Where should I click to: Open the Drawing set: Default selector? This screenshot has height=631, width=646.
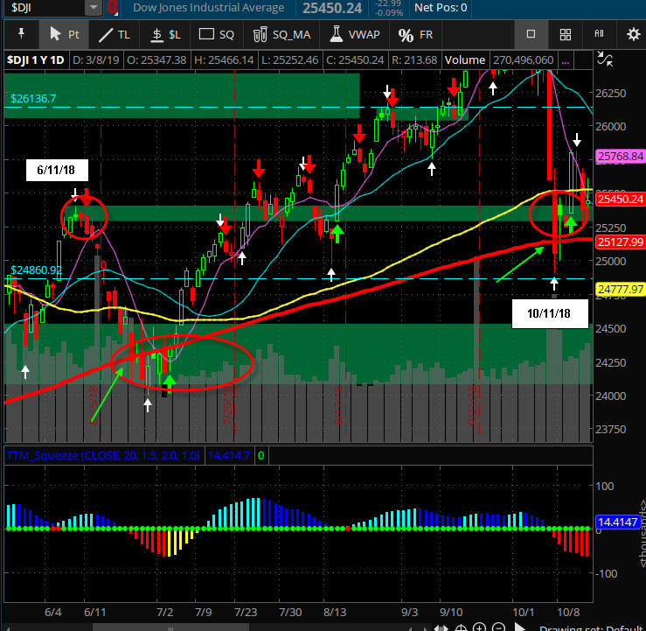coord(590,627)
